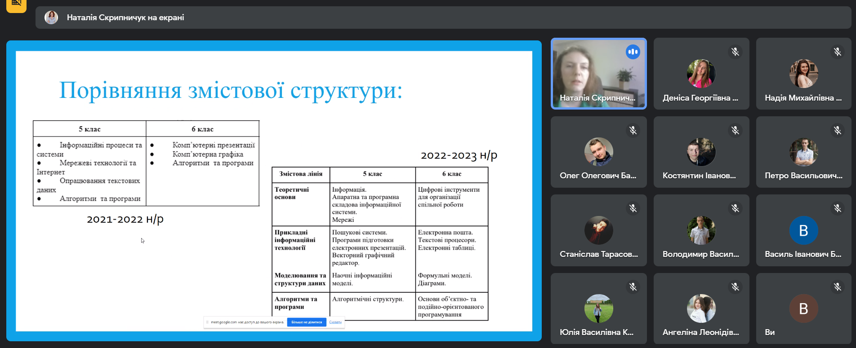Click Олег Олегович's profile photo

pyautogui.click(x=598, y=152)
